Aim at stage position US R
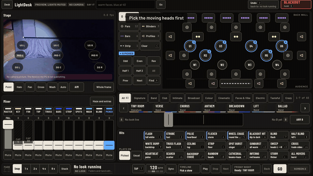 (90, 45)
